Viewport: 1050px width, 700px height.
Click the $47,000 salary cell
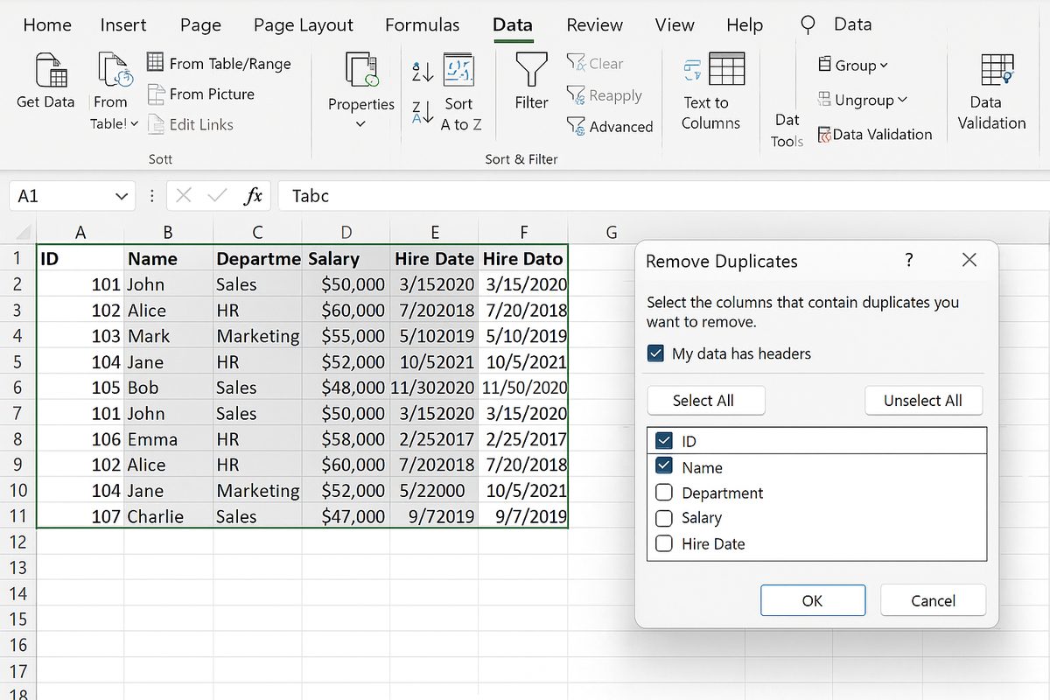click(346, 516)
